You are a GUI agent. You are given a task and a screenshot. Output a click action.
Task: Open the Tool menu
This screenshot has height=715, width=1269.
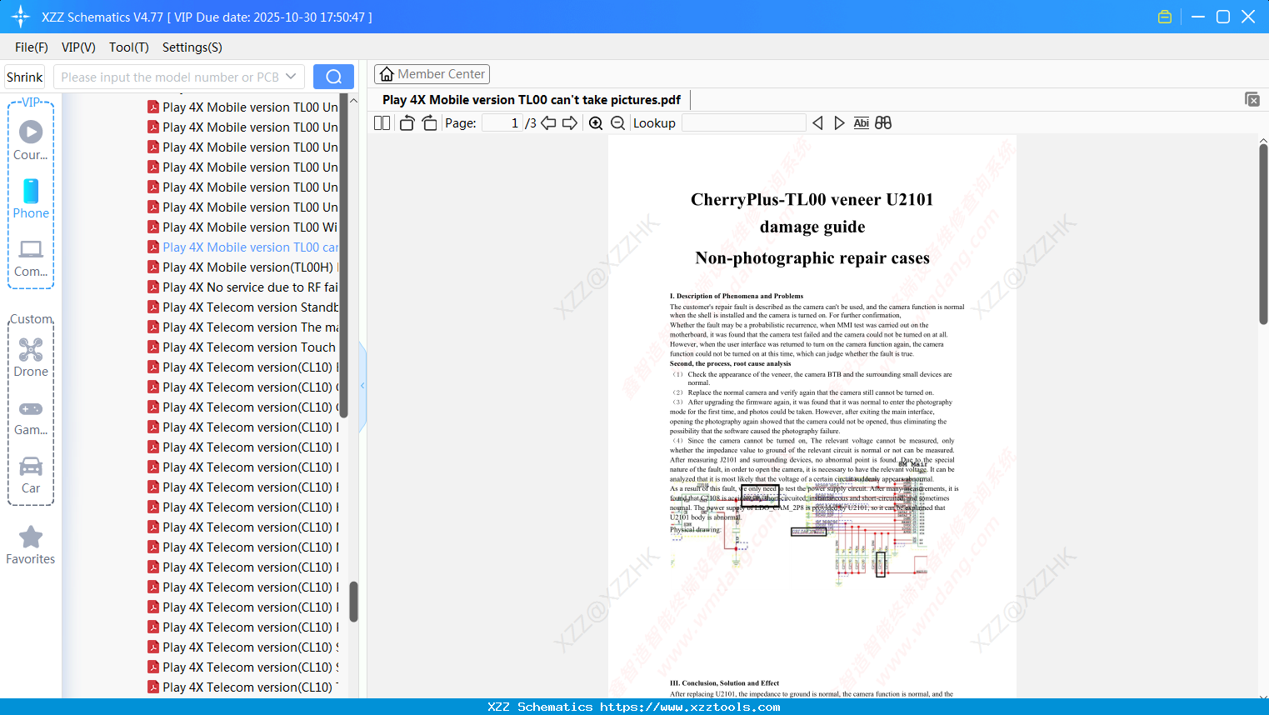pyautogui.click(x=129, y=47)
